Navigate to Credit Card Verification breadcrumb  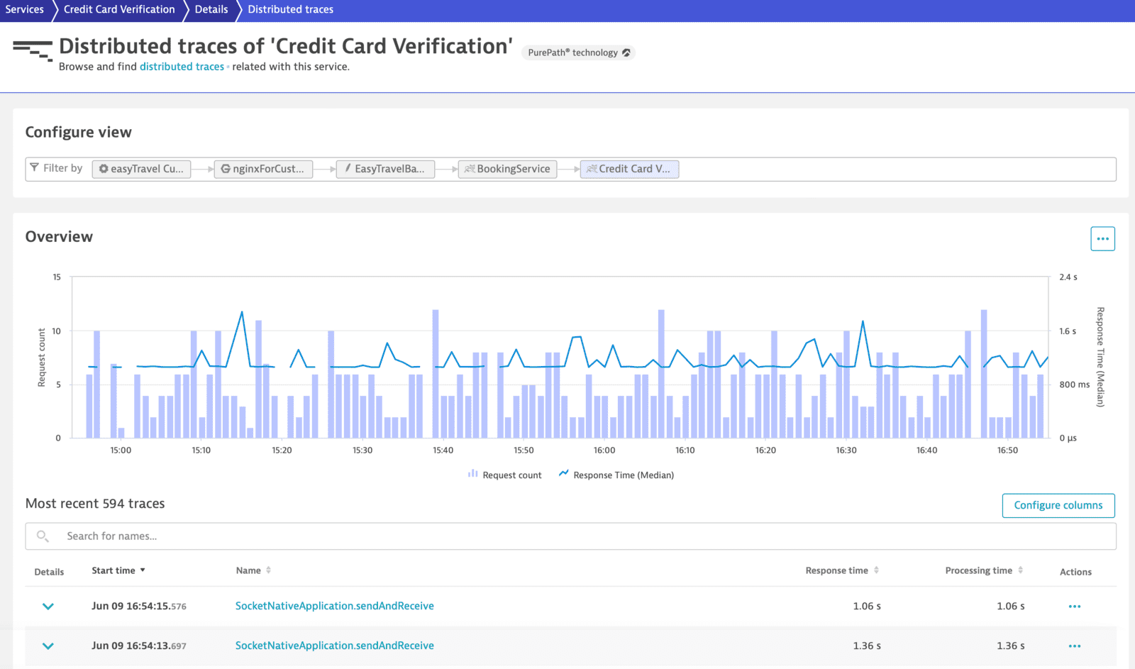click(x=119, y=9)
